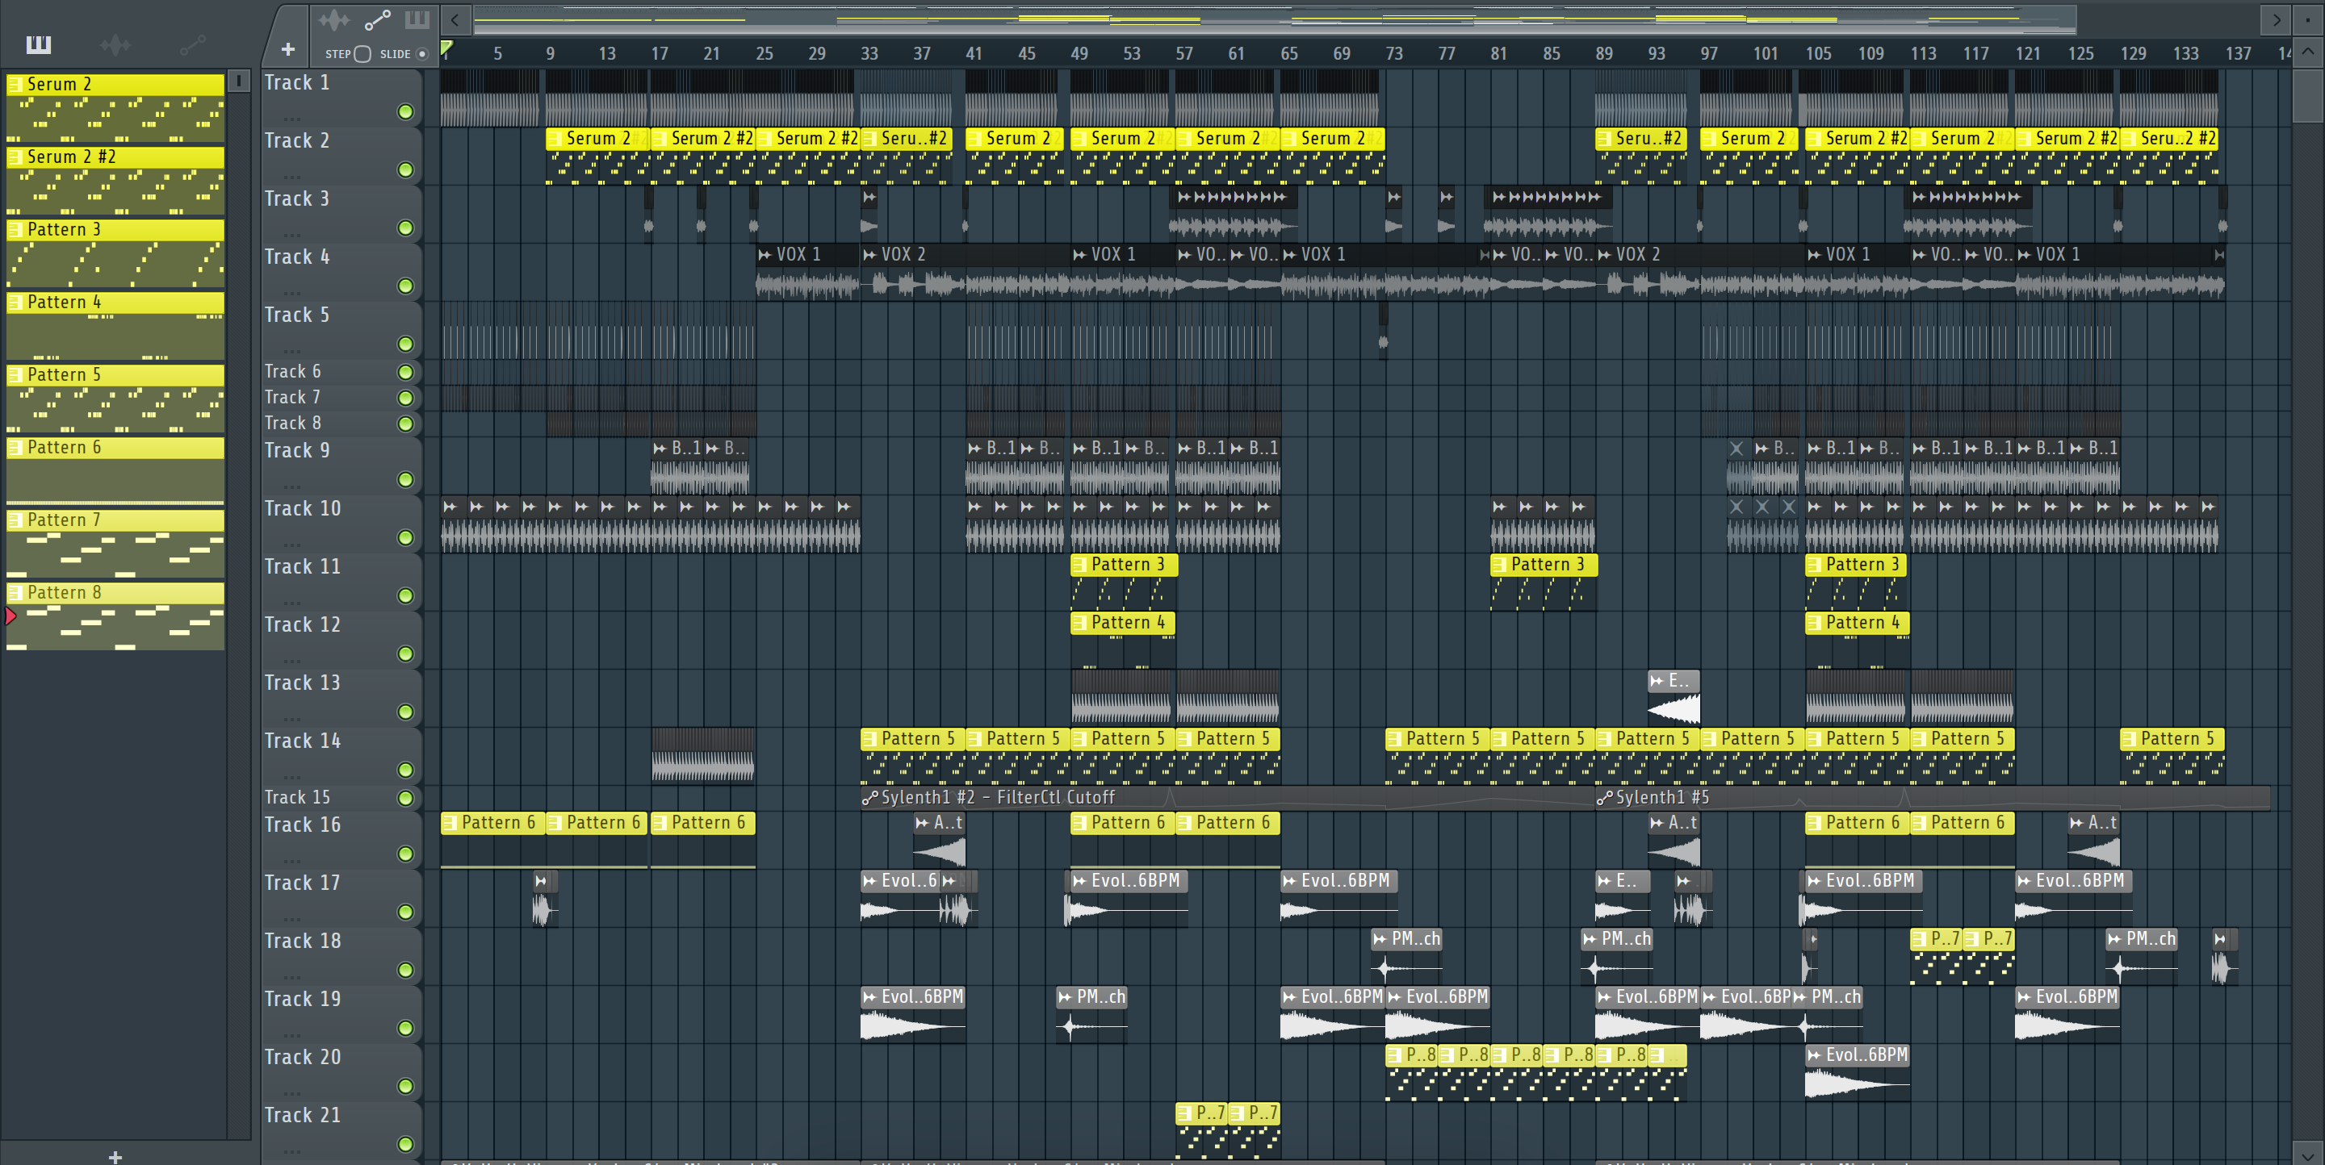Select automation clip focus in playlist header
Screen dimensions: 2325x1165
click(377, 19)
